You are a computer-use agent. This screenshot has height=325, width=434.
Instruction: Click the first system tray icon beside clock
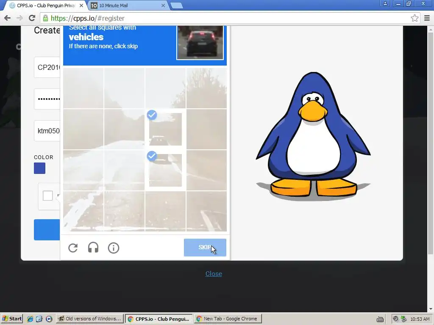396,319
